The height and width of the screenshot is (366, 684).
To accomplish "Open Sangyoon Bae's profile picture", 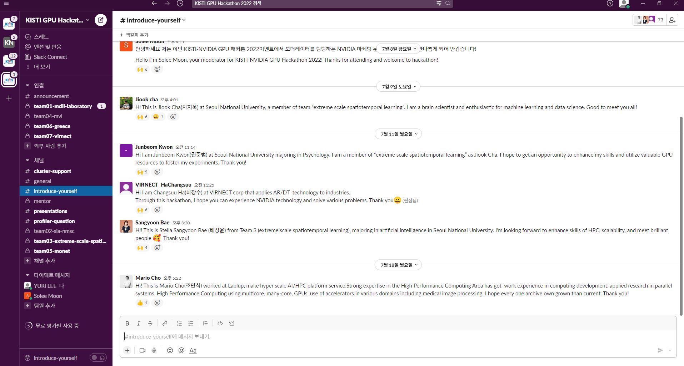I will point(126,226).
